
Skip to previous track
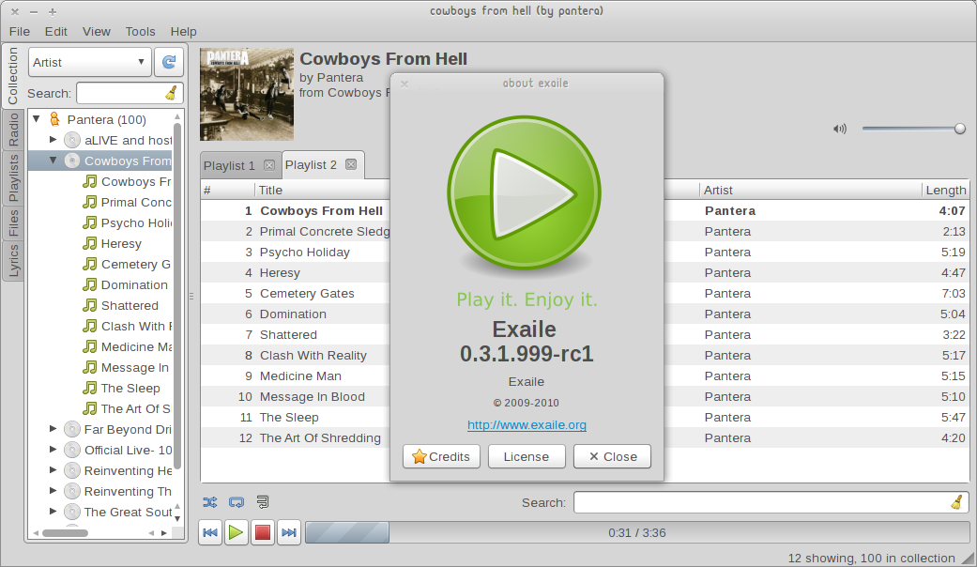coord(210,532)
